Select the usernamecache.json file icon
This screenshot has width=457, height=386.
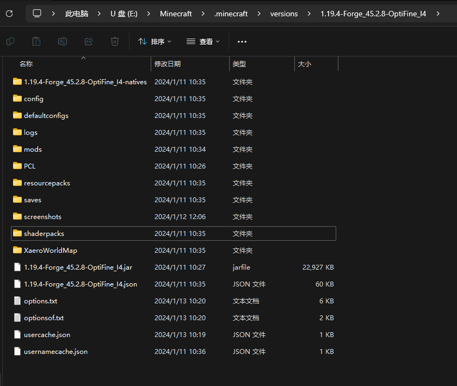[x=17, y=352]
